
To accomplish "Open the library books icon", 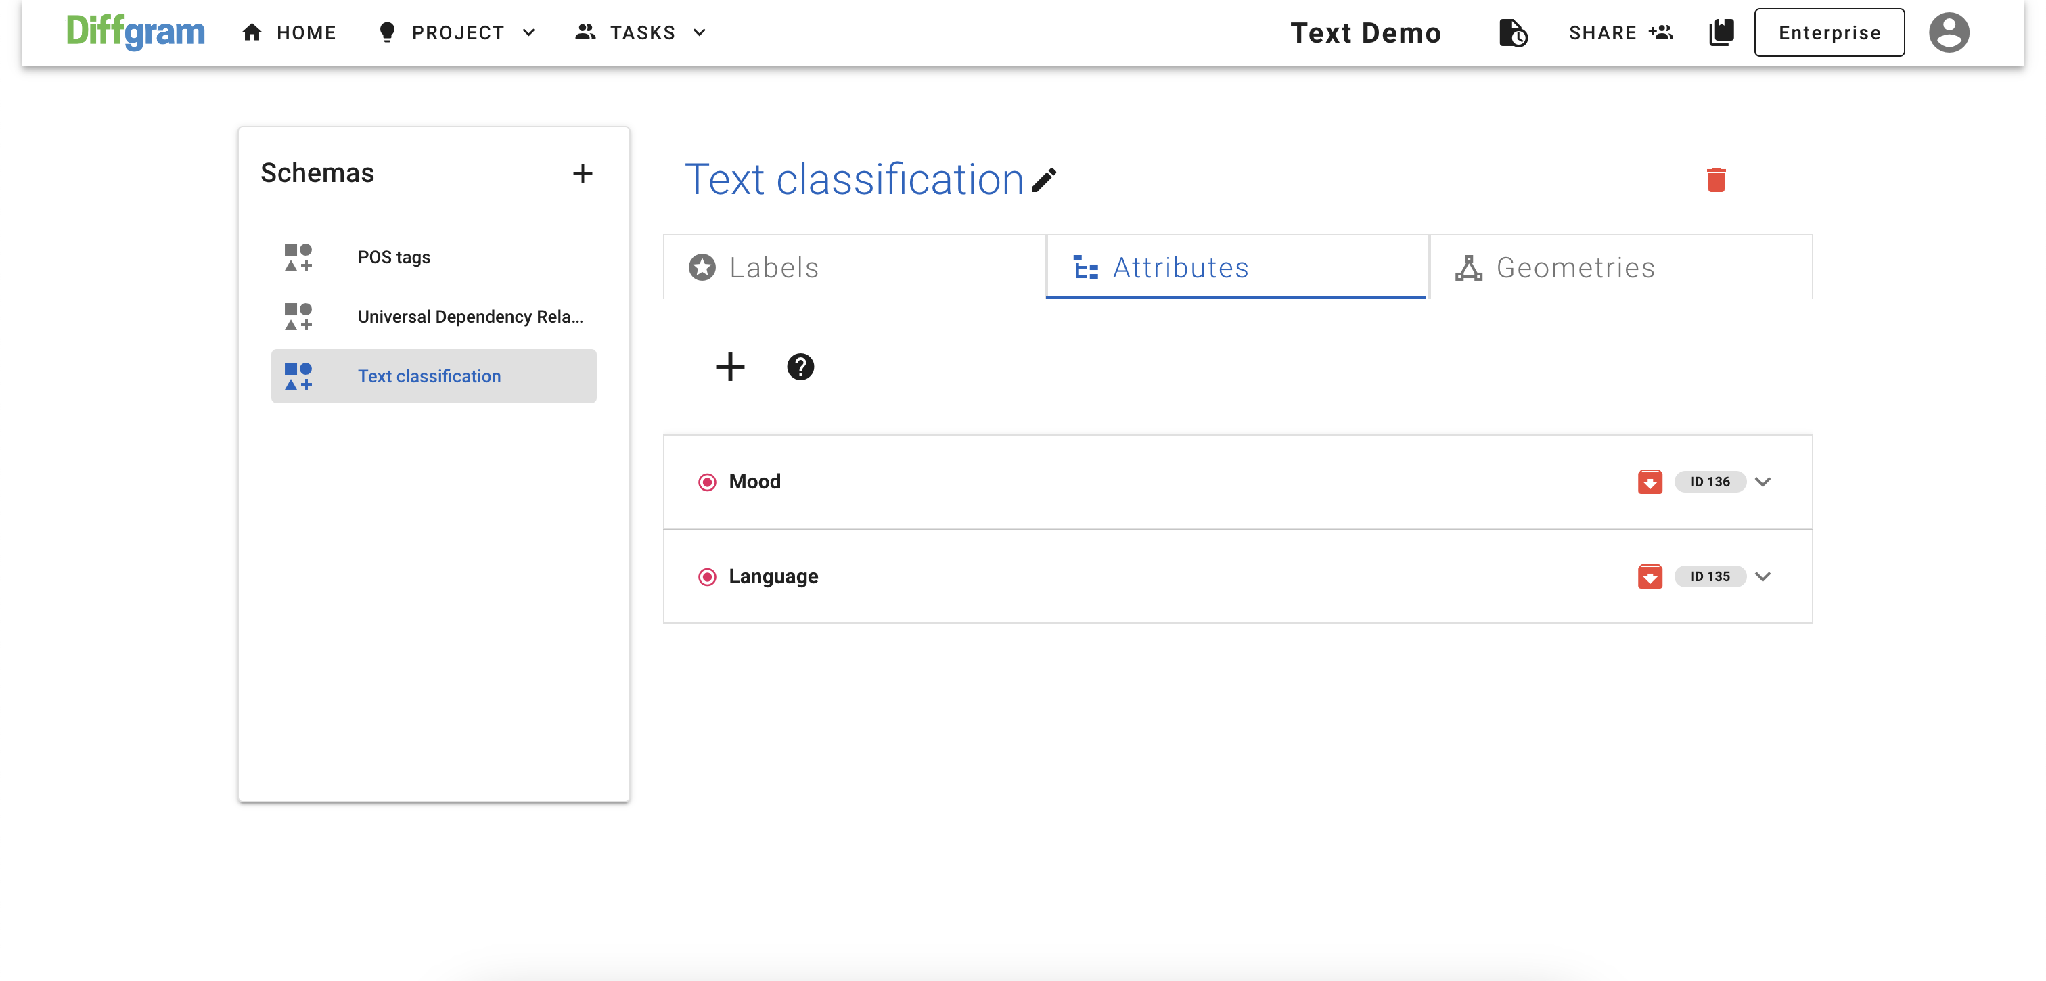I will coord(1721,32).
